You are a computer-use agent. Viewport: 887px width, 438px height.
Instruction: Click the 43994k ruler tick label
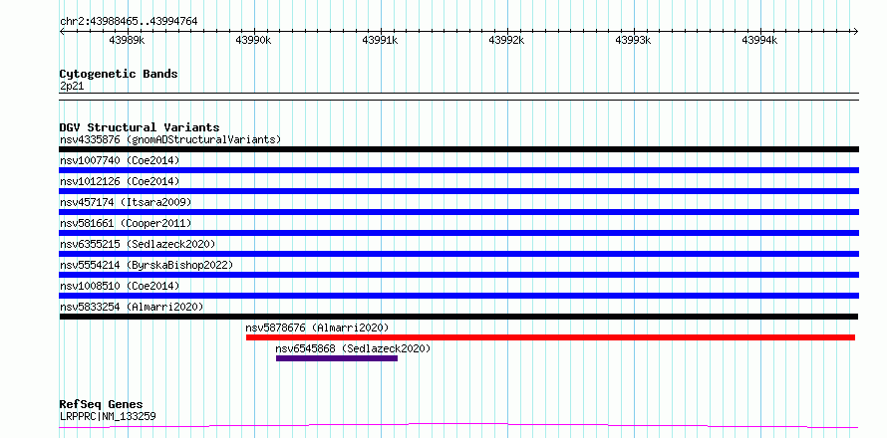click(760, 40)
